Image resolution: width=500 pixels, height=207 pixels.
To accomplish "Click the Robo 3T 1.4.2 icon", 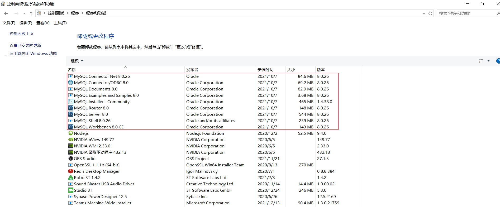I will (71, 177).
